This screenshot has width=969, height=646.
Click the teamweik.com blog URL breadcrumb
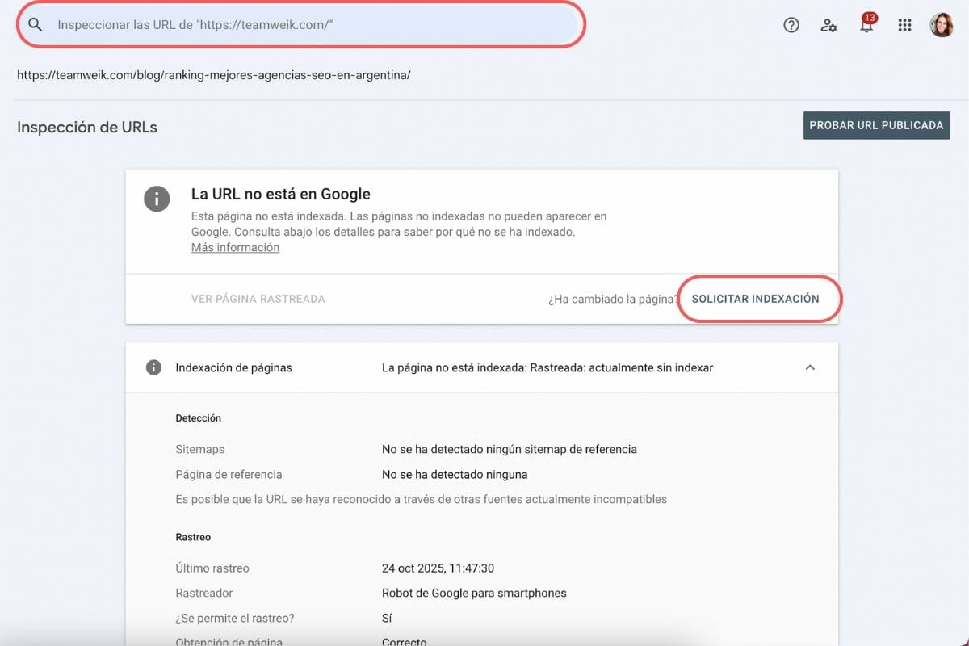pos(215,74)
